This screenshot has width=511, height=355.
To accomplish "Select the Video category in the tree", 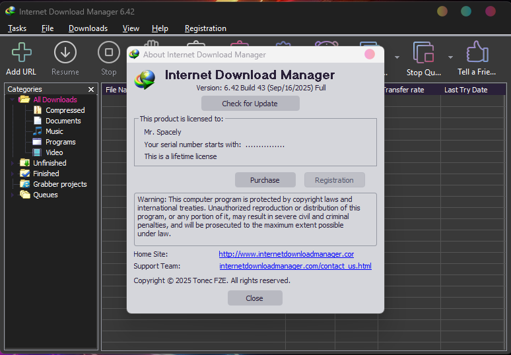I will tap(54, 152).
